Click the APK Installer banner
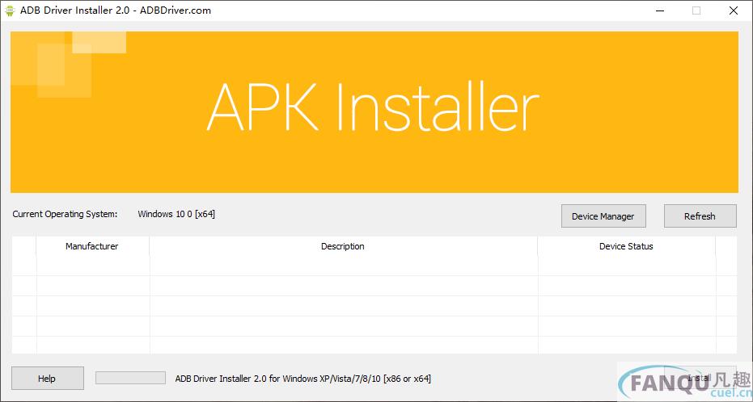This screenshot has height=402, width=753. click(x=374, y=112)
